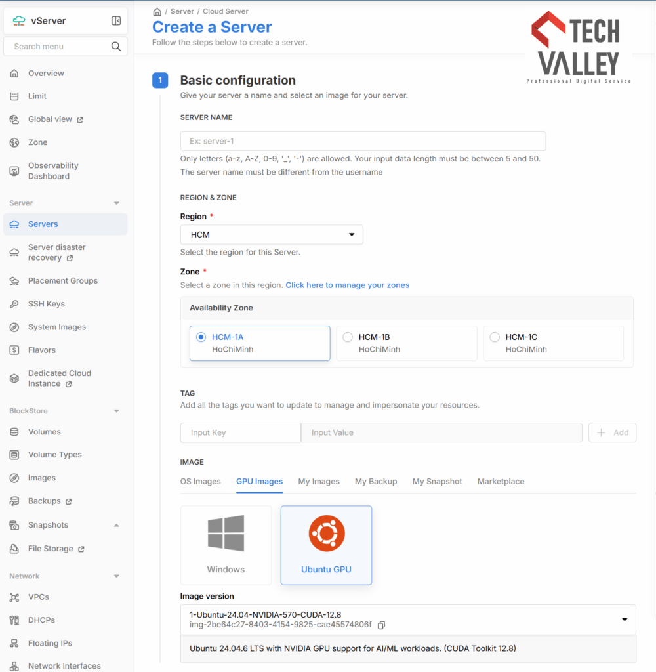Click the breadcrumb home icon

(x=157, y=12)
